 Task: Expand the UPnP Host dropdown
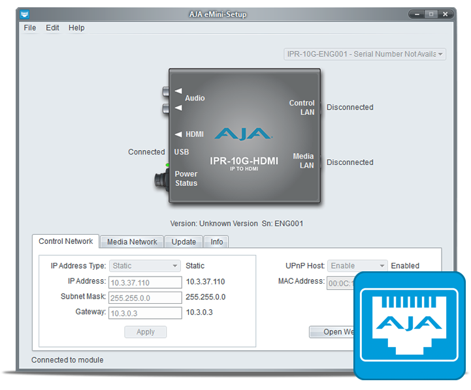(x=357, y=265)
